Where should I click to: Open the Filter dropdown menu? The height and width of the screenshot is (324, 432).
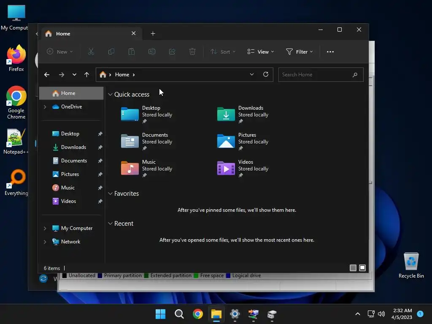(299, 52)
